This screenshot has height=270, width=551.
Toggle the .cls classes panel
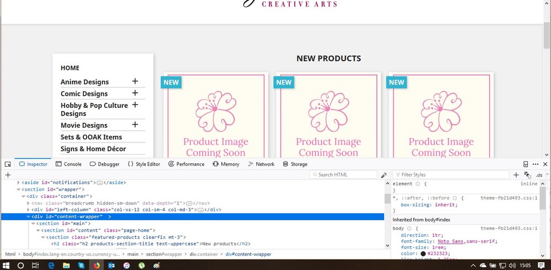pyautogui.click(x=539, y=175)
